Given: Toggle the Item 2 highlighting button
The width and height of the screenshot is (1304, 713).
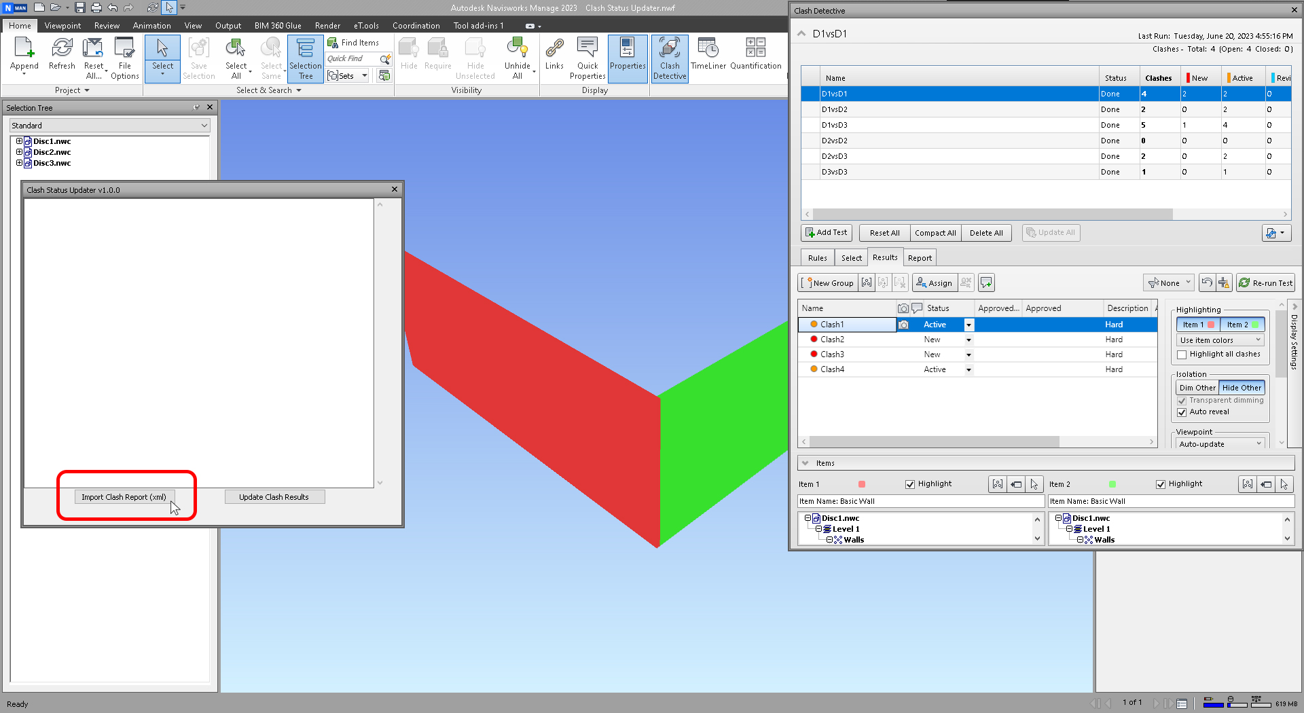Looking at the screenshot, I should [x=1242, y=325].
